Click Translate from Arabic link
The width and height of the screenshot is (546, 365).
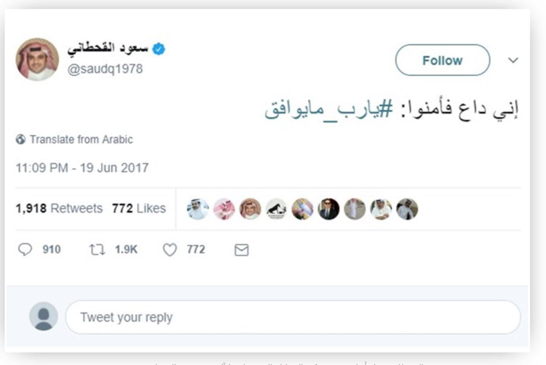click(81, 139)
